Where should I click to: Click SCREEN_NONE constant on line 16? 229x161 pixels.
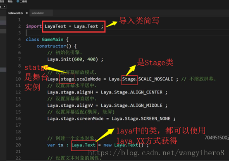coord(155,119)
